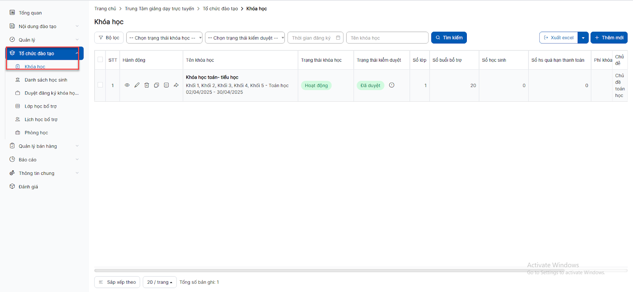Click the Thêm mới button
This screenshot has width=633, height=292.
coord(609,38)
